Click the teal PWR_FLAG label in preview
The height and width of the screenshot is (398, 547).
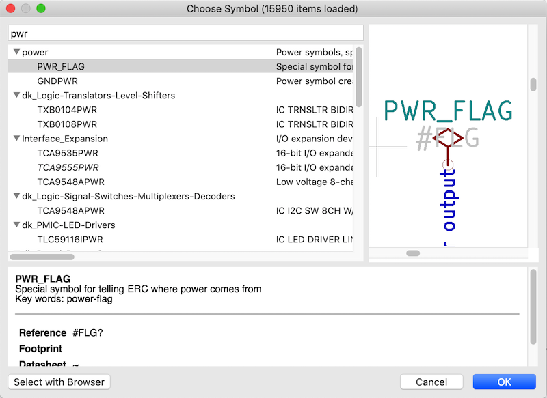(x=449, y=111)
